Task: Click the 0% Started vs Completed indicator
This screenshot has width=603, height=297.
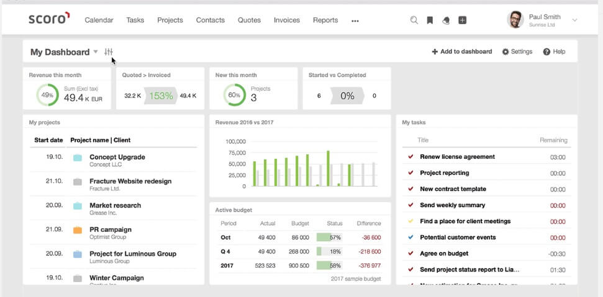Action: tap(347, 95)
